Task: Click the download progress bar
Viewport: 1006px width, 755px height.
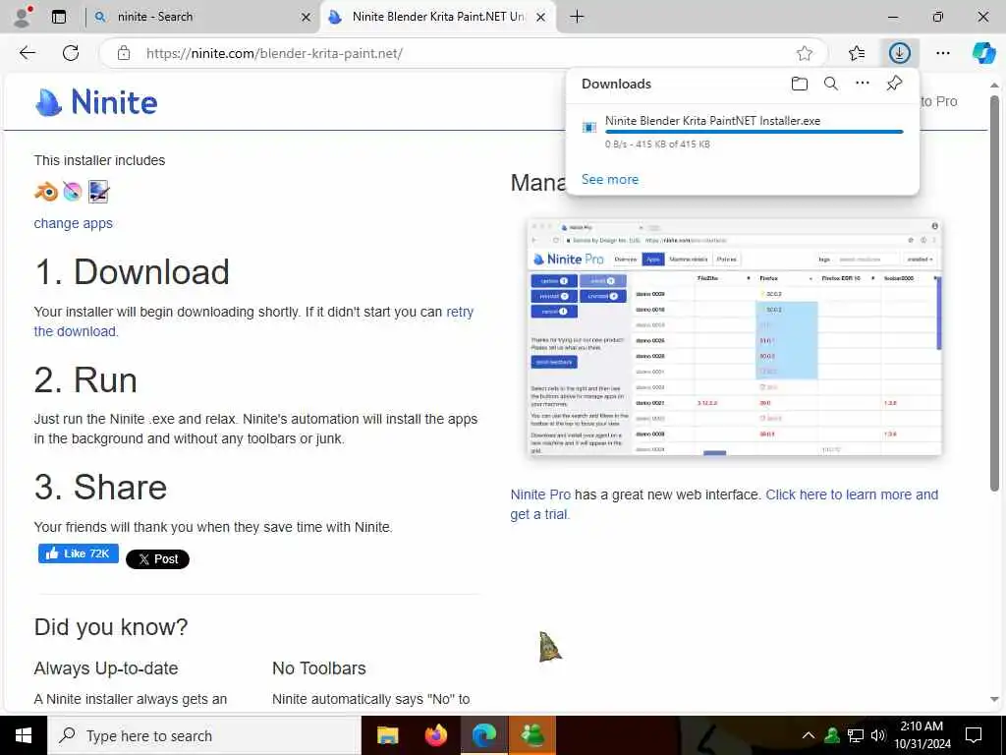Action: [x=754, y=132]
